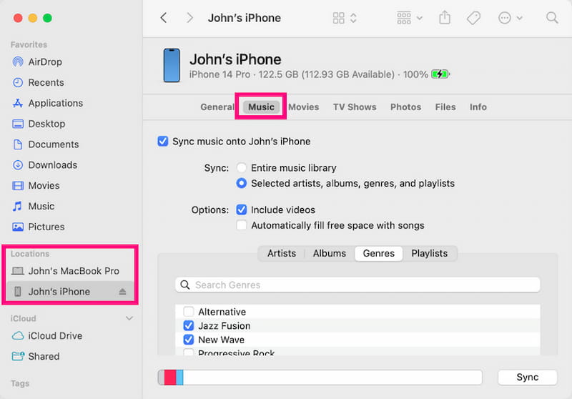
Task: Open Music in the Favorites sidebar
Action: [x=33, y=206]
